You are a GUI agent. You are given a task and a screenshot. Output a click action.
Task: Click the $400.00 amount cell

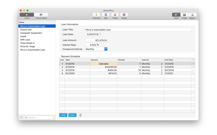point(104,70)
